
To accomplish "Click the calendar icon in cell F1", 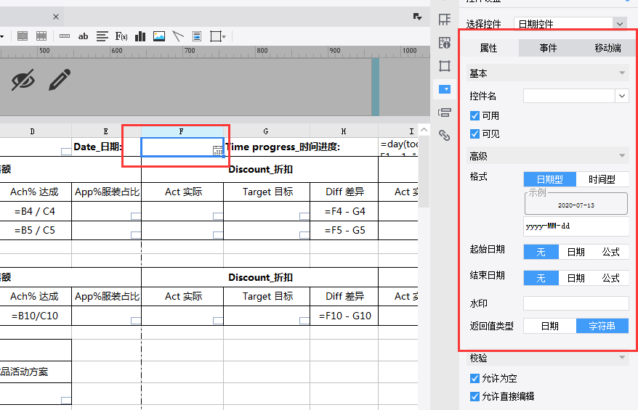I will 218,151.
